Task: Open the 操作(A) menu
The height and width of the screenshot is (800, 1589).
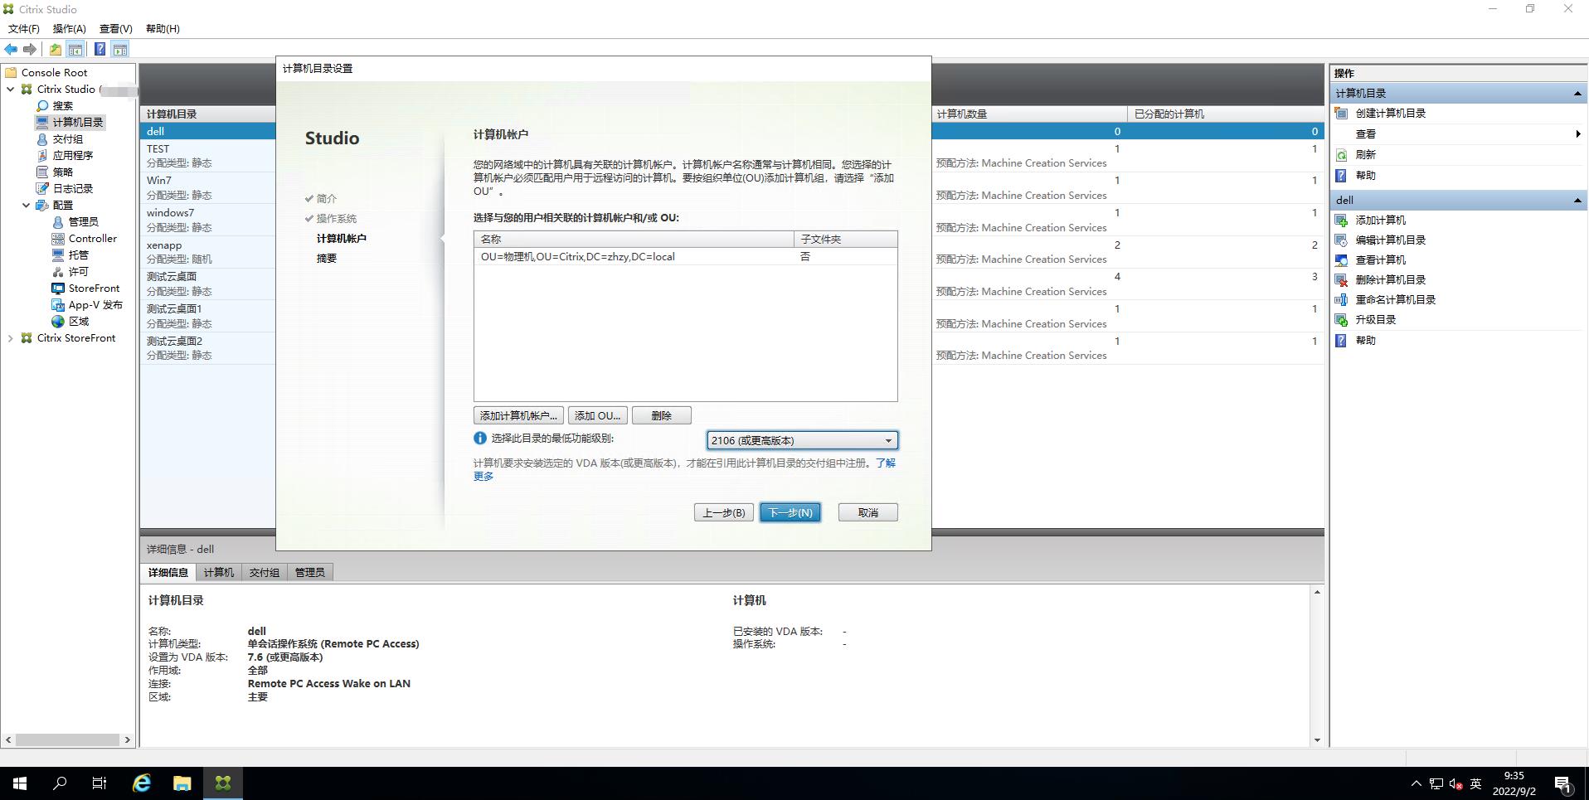Action: click(70, 28)
